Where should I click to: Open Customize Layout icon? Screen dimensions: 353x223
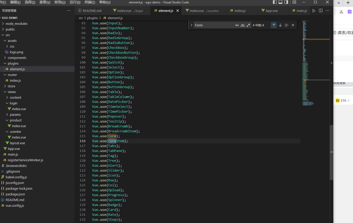tap(294, 2)
